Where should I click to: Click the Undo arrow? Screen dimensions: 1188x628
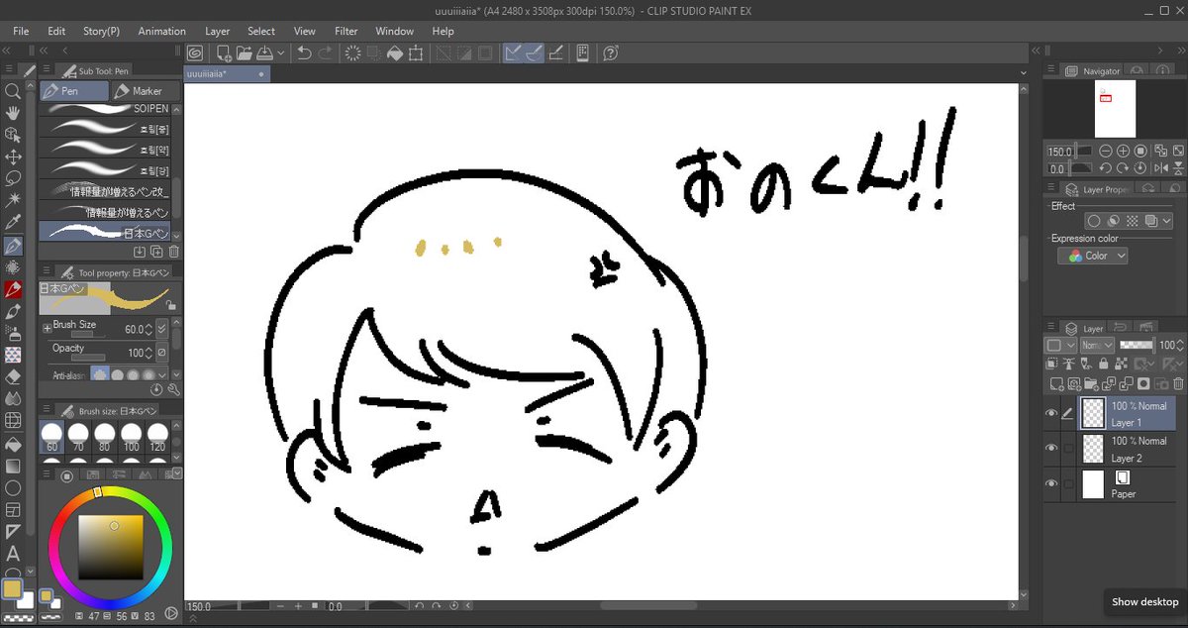tap(305, 52)
